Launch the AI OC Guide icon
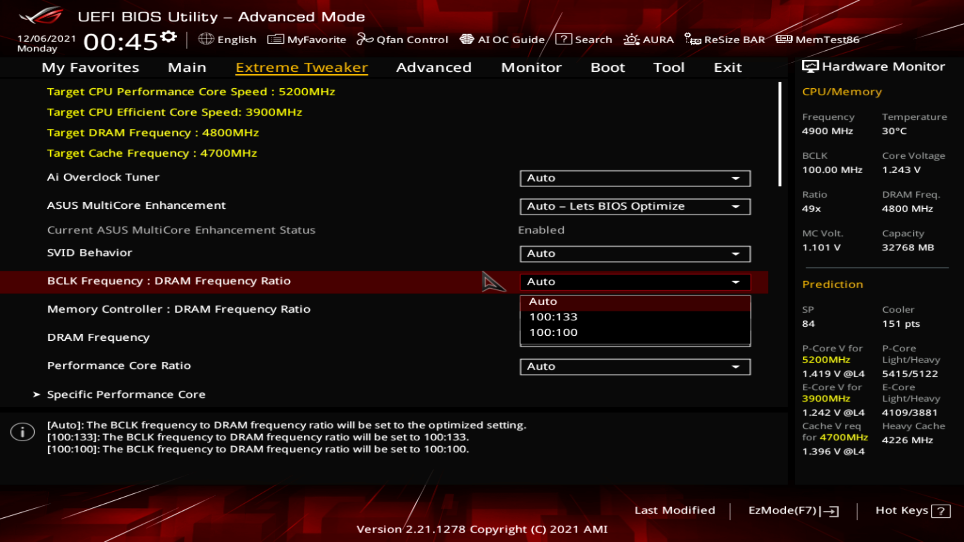The height and width of the screenshot is (542, 964). tap(467, 39)
